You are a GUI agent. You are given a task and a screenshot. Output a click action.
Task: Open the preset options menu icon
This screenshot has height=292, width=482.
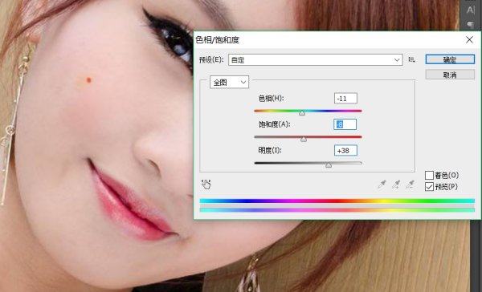[x=411, y=59]
